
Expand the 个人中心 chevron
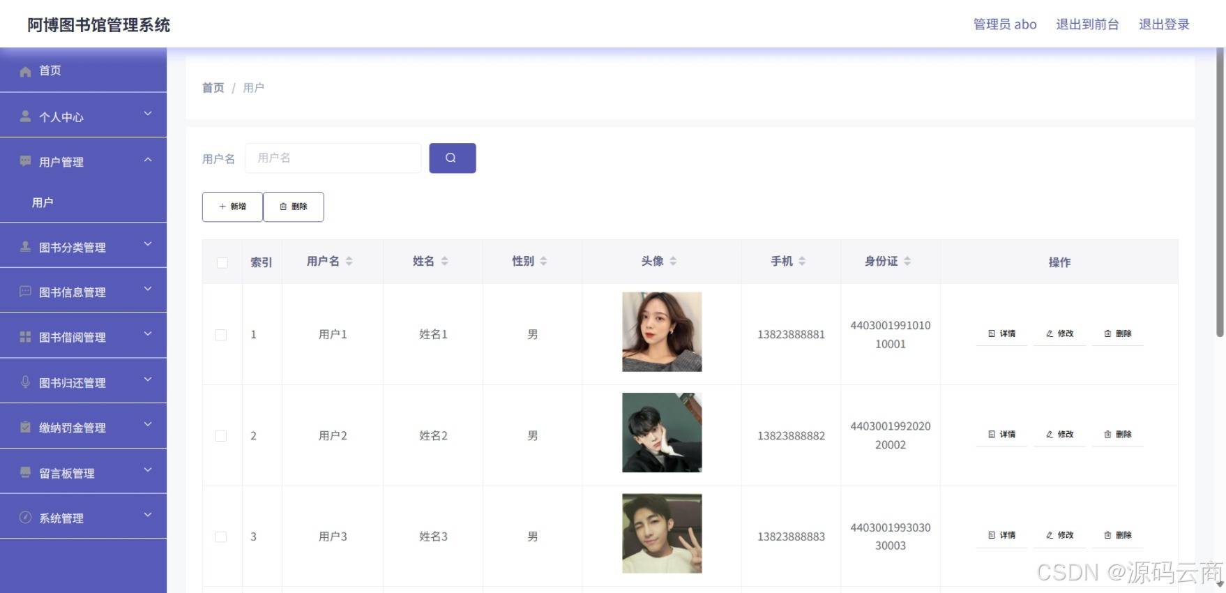[x=148, y=114]
